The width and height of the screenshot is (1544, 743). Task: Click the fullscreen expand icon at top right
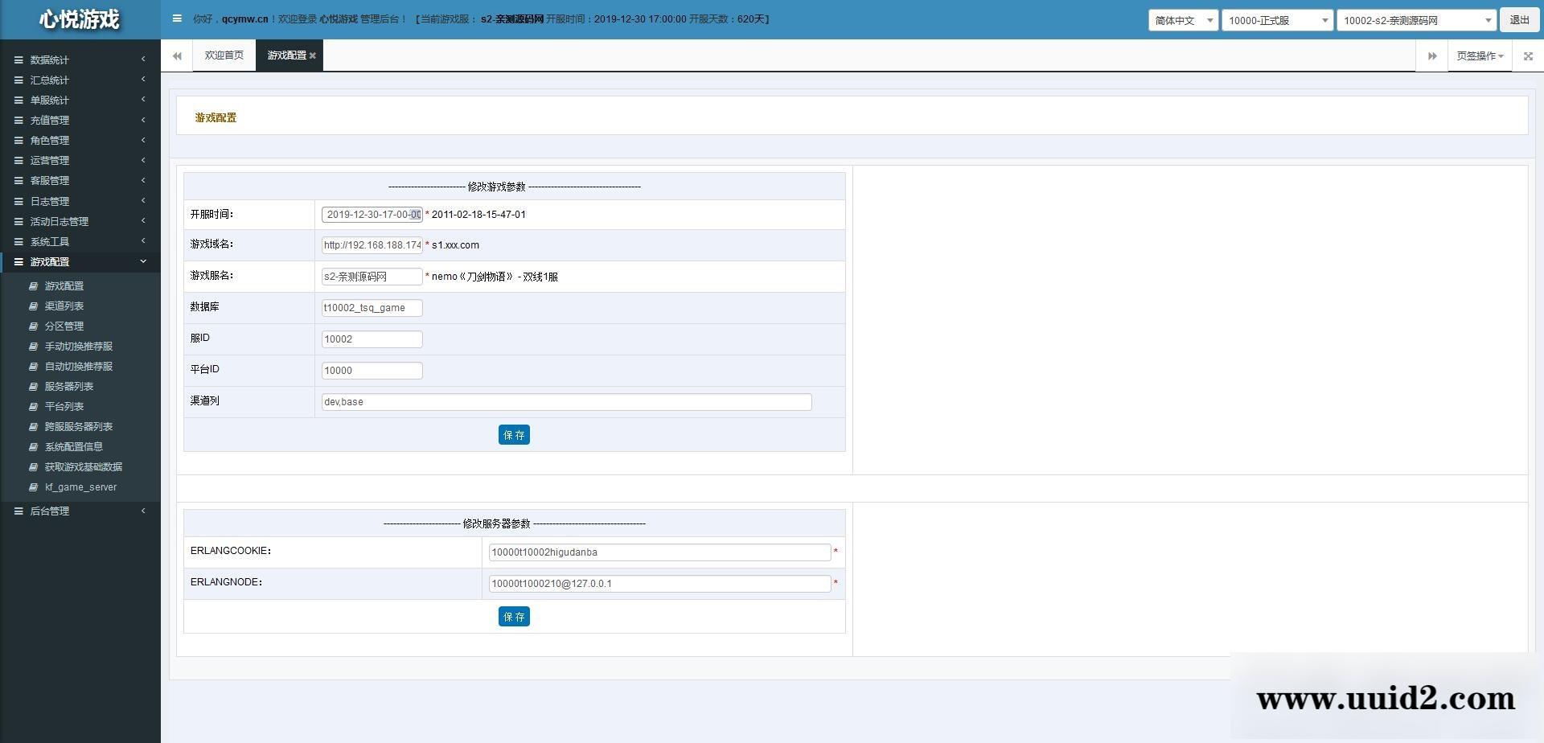click(1528, 55)
